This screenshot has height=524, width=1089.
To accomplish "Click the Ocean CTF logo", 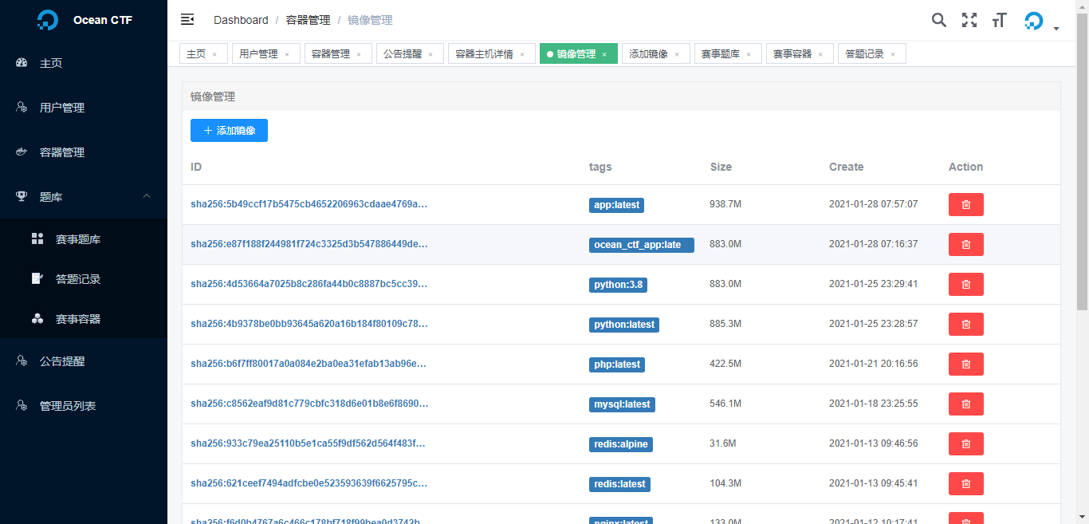I will coord(48,21).
